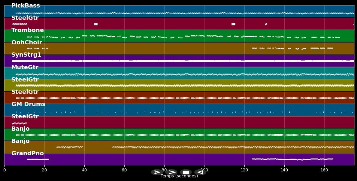The image size is (357, 181).
Task: Select the OohChoir track label
Action: (x=26, y=43)
